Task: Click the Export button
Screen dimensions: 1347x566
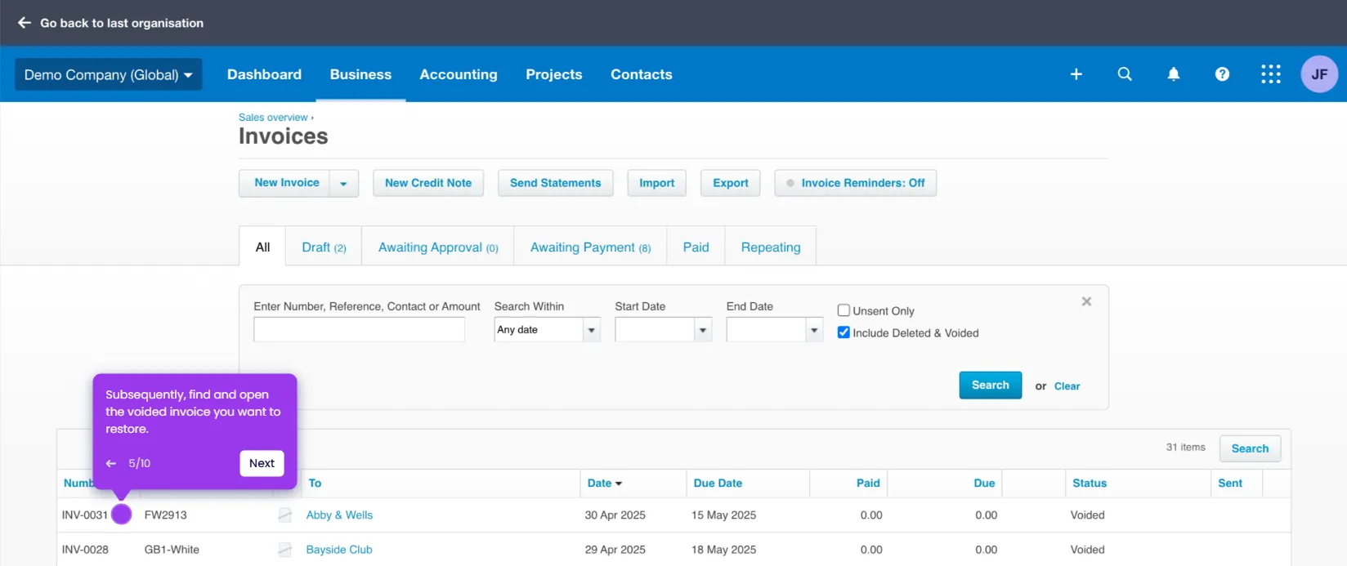Action: point(731,183)
